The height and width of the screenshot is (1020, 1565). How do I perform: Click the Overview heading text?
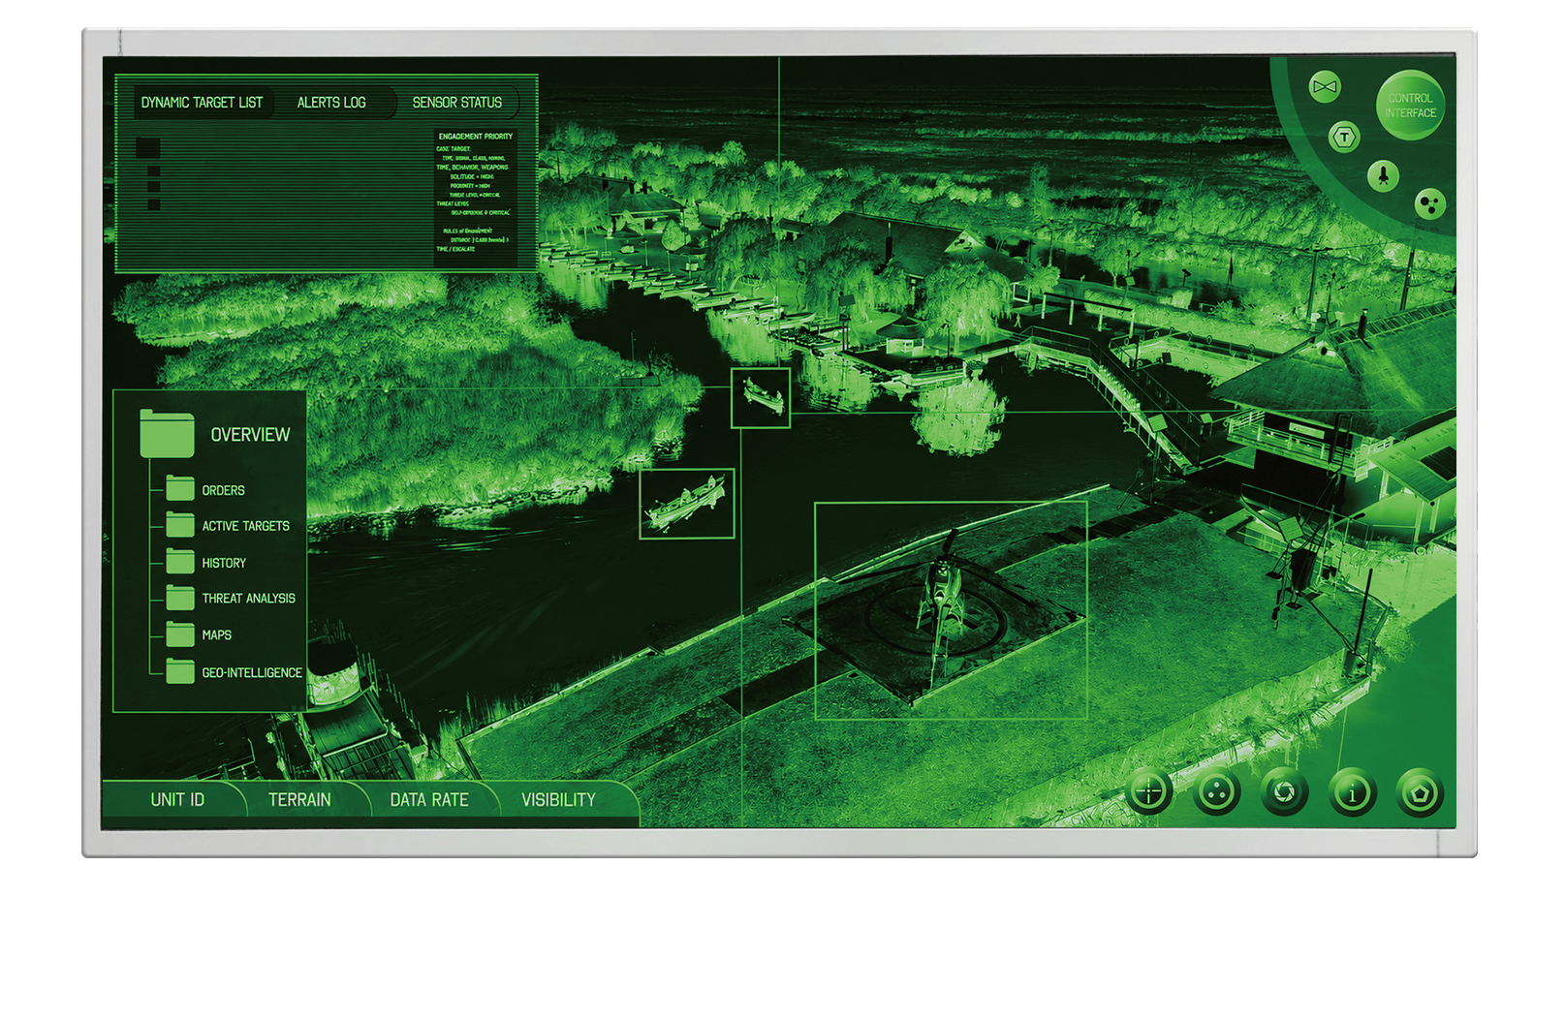[x=250, y=435]
